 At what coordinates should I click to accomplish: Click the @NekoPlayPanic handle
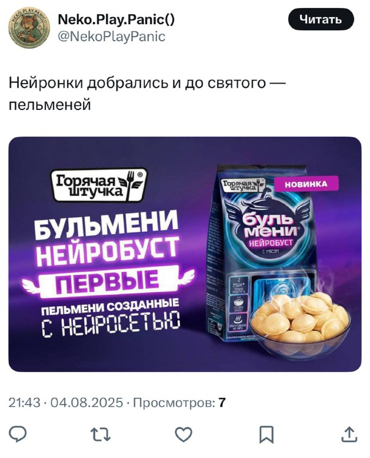click(x=112, y=37)
